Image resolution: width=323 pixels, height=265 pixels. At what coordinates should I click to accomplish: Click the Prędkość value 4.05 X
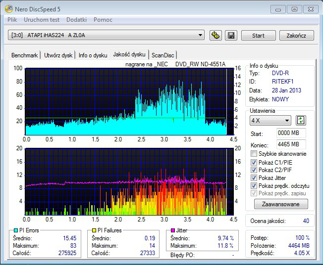coord(302,253)
